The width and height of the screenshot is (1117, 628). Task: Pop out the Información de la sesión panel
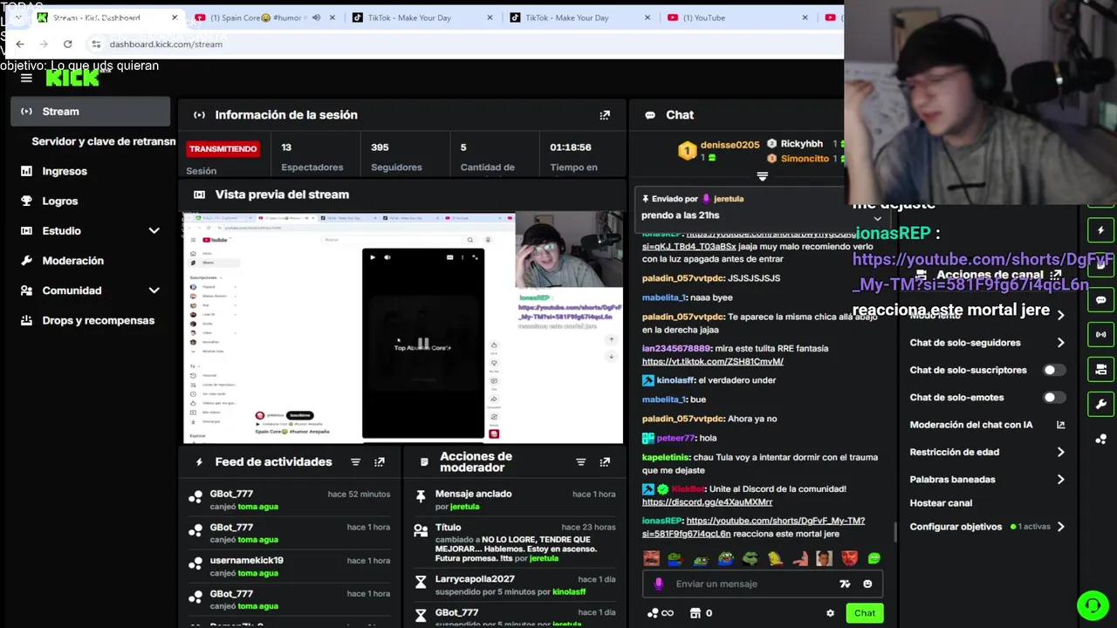pos(605,115)
